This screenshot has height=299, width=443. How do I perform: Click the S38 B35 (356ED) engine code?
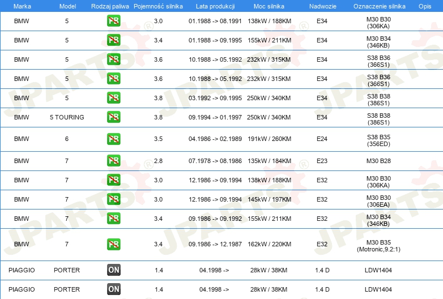378,140
